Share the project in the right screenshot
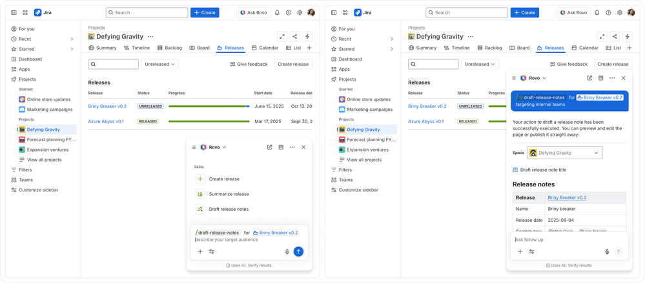 pos(615,37)
